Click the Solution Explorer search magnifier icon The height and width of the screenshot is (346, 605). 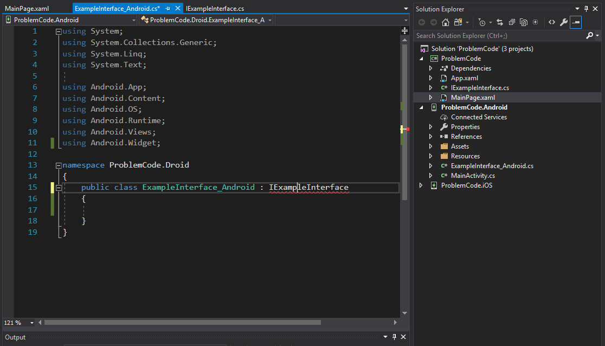click(589, 36)
